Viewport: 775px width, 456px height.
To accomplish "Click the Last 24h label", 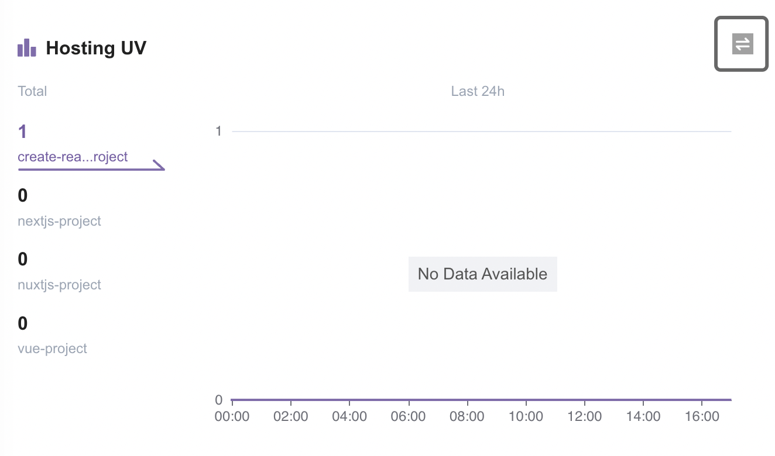I will pyautogui.click(x=478, y=91).
